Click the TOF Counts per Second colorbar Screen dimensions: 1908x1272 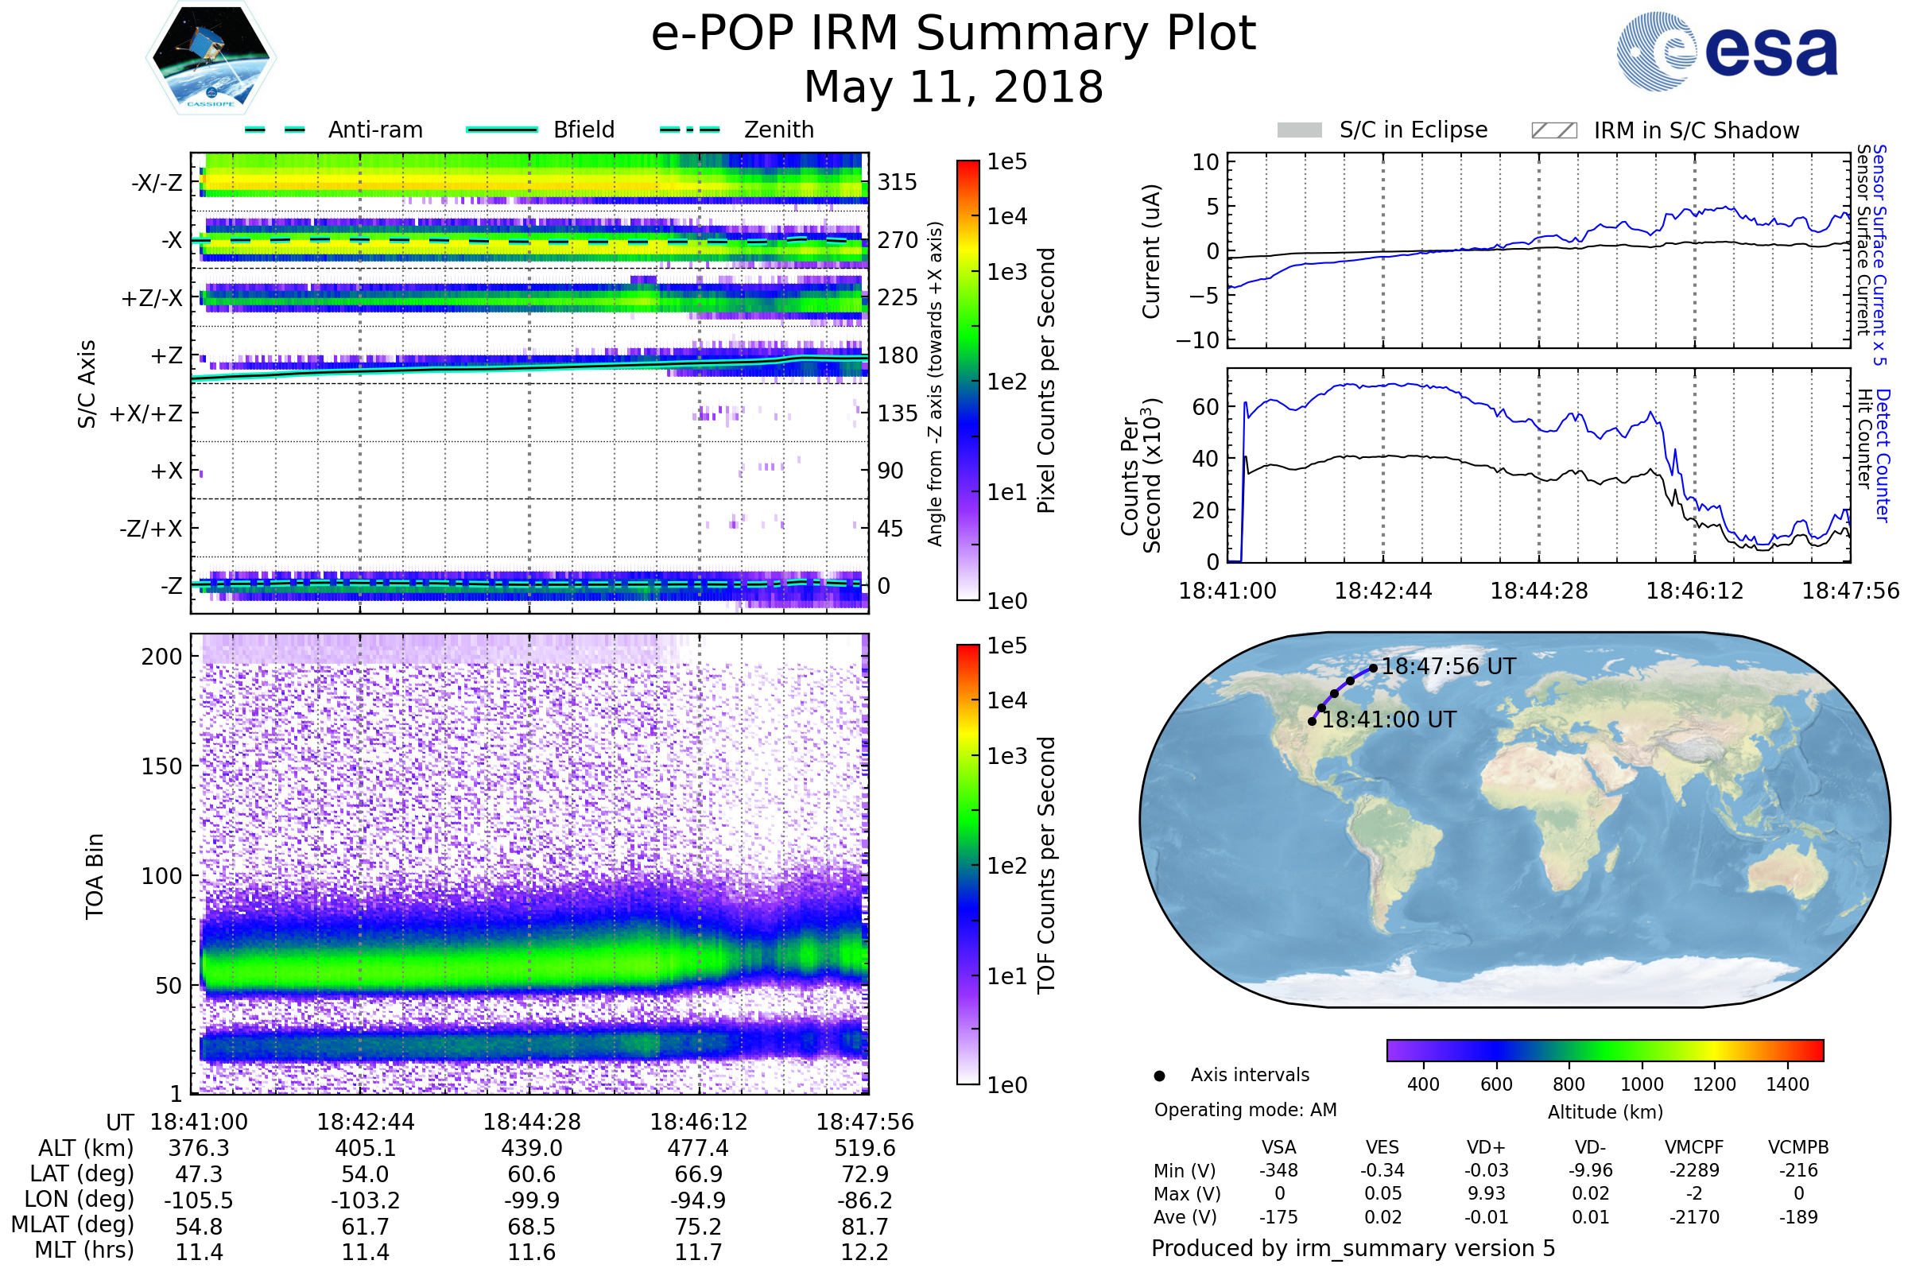click(x=968, y=864)
